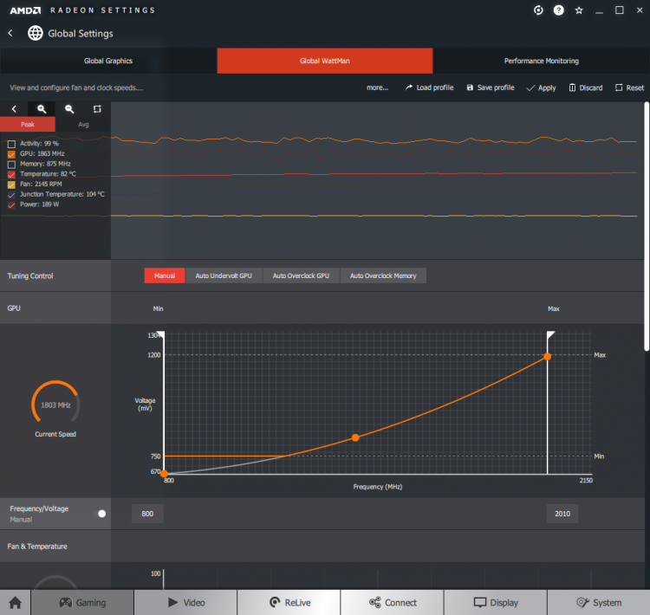
Task: Toggle the Activity checkbox
Action: tap(11, 144)
